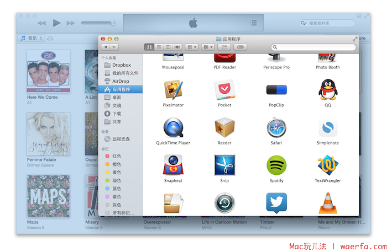387x252 pixels.
Task: Open 共享 folder in sidebar
Action: tap(121, 122)
